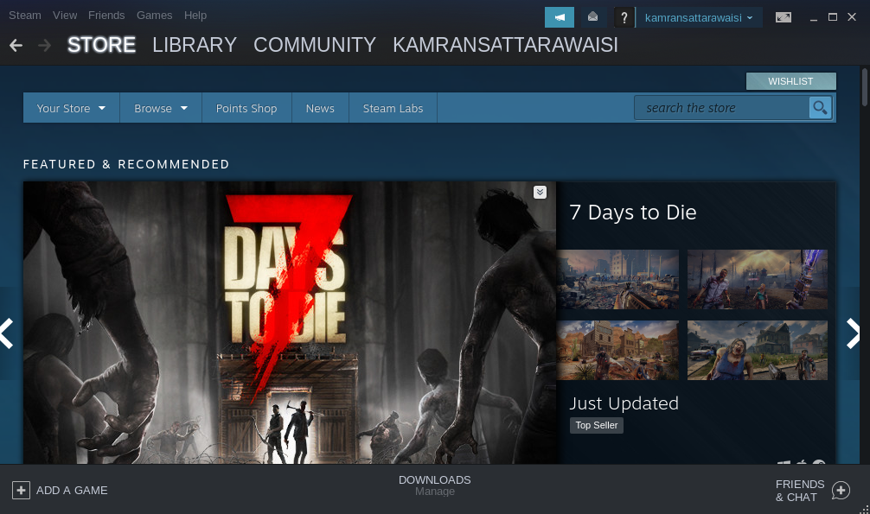This screenshot has width=870, height=514.
Task: Open the Friends menu
Action: point(106,16)
